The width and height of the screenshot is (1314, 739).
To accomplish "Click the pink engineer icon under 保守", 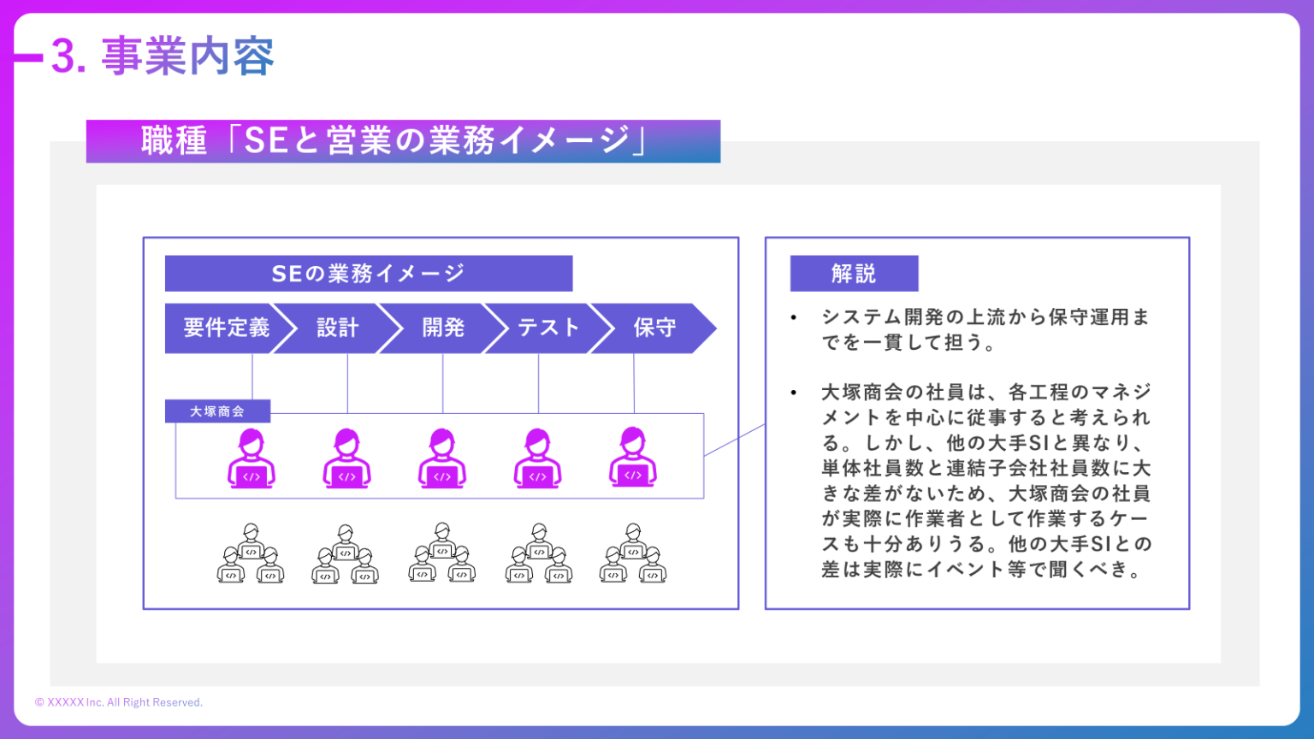I will (x=633, y=459).
